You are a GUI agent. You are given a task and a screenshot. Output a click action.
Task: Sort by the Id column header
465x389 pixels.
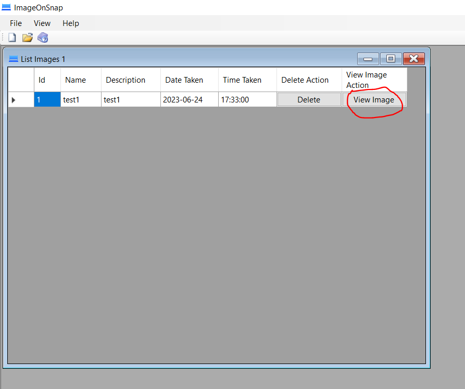pos(47,80)
